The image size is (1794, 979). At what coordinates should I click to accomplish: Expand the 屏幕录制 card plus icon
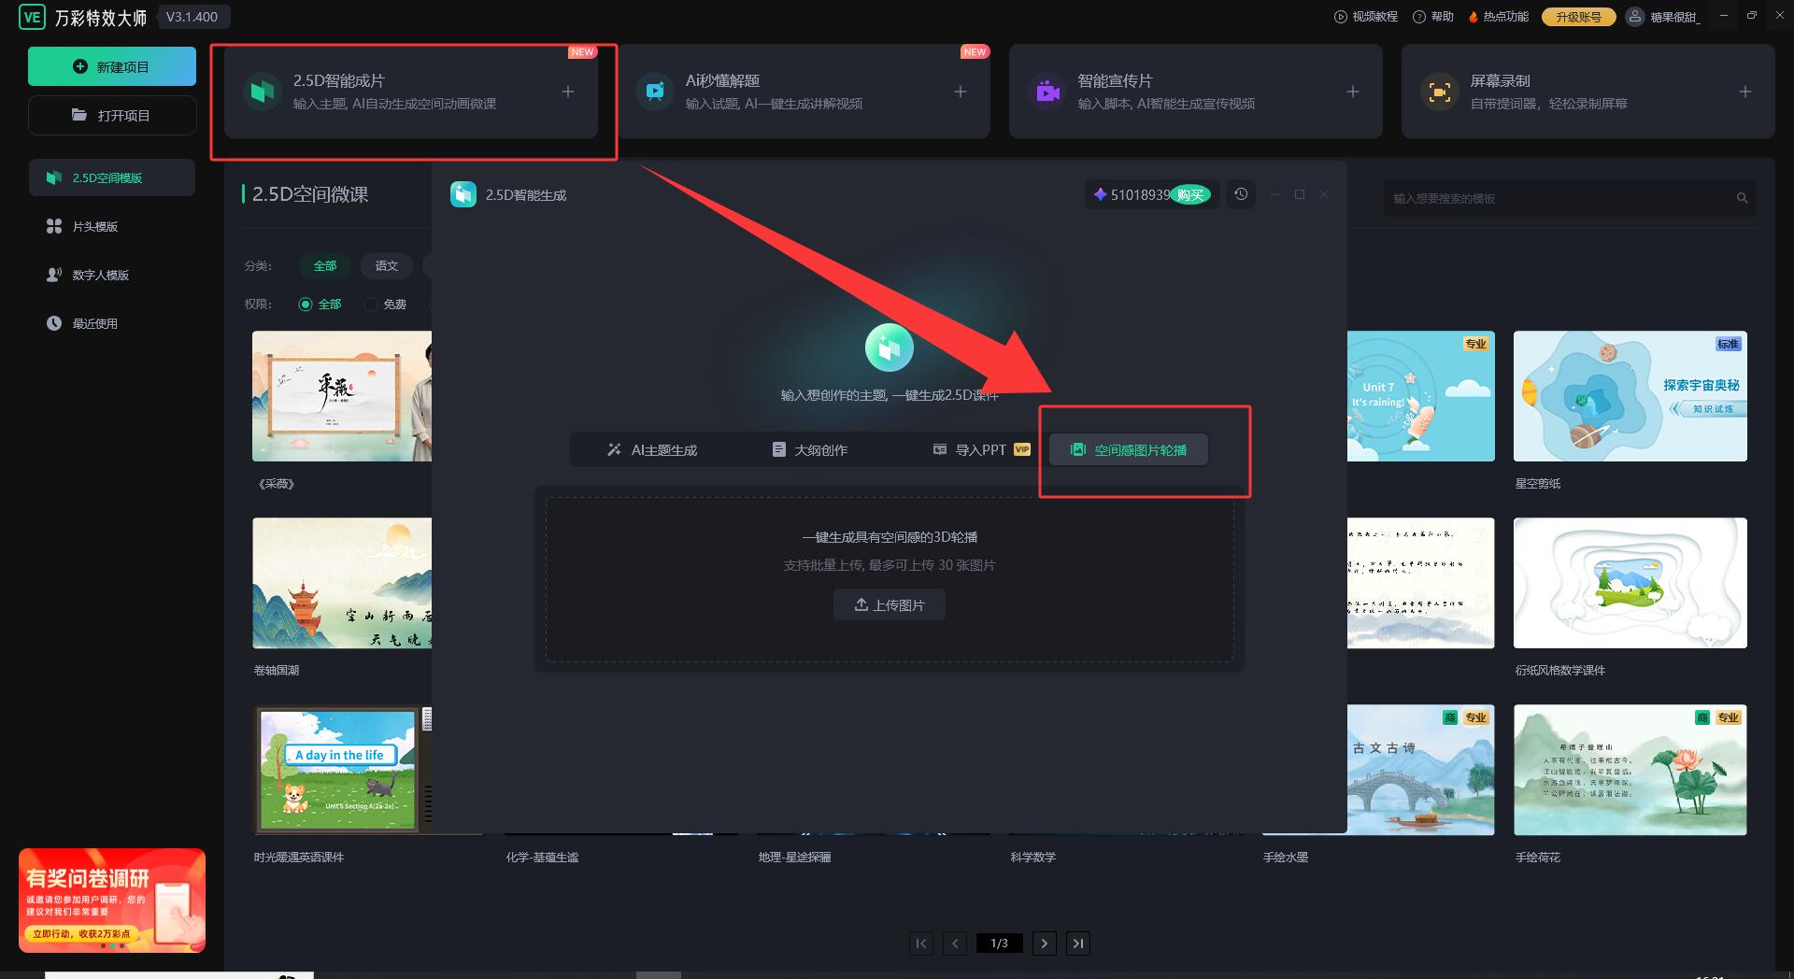[x=1744, y=92]
